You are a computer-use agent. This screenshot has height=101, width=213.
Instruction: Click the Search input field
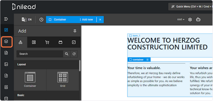pos(40,54)
